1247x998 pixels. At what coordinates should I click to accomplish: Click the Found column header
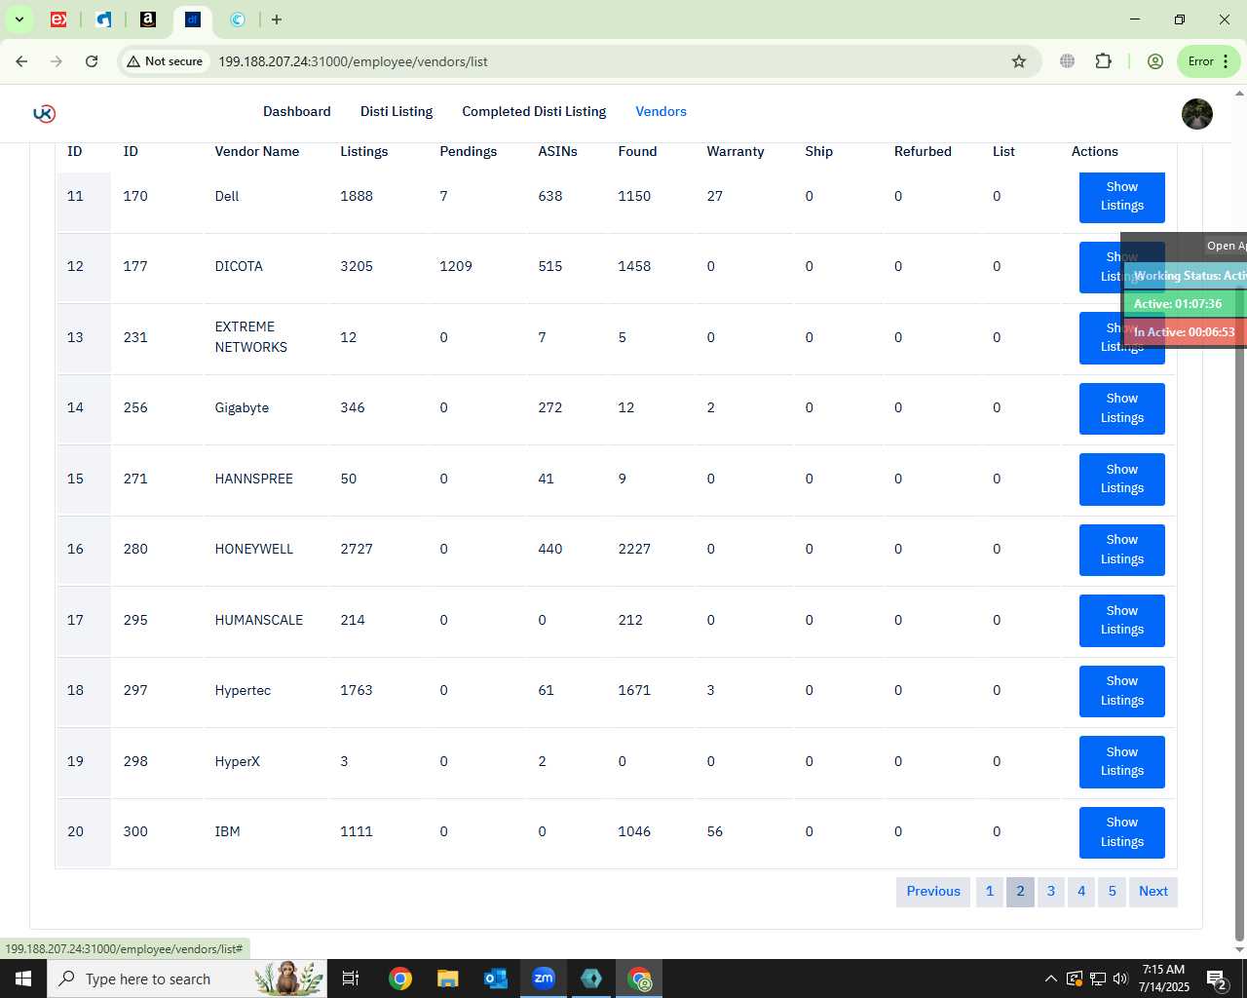637,151
